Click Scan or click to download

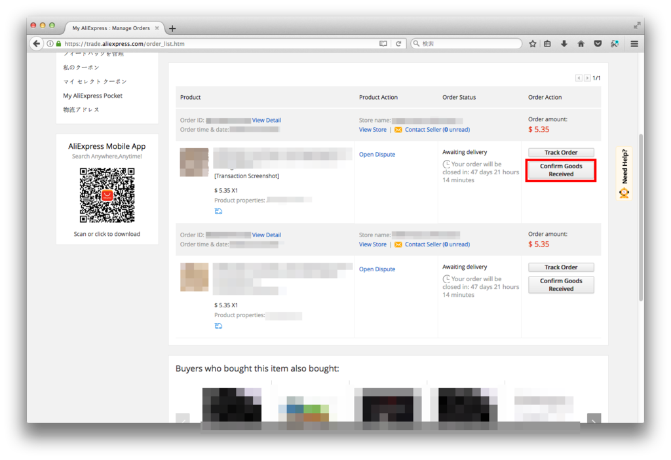[x=107, y=234]
